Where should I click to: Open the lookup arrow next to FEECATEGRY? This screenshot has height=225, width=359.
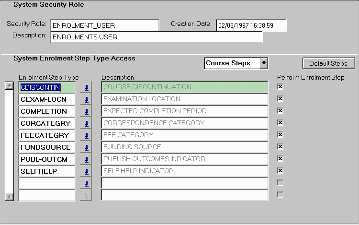coord(86,135)
